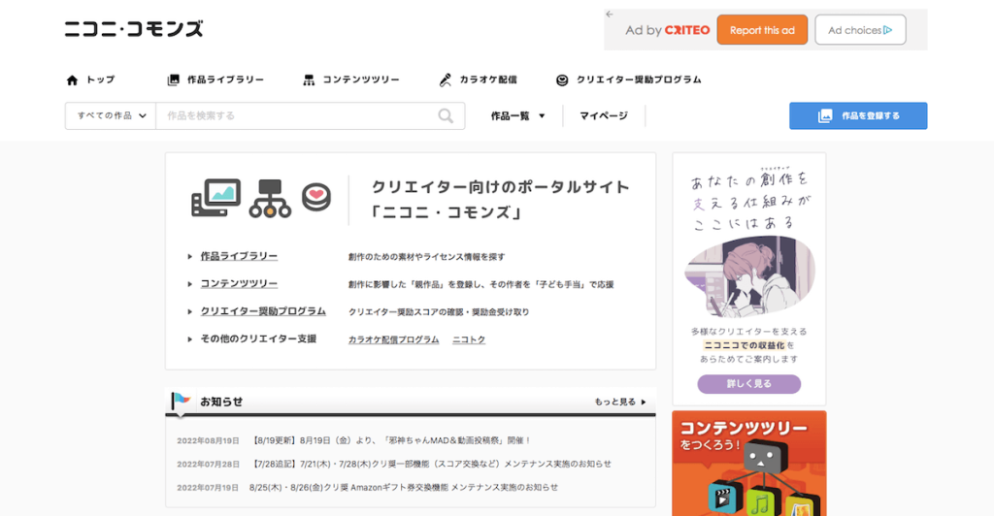Open the すべての作品 category dropdown
994x516 pixels.
(111, 115)
